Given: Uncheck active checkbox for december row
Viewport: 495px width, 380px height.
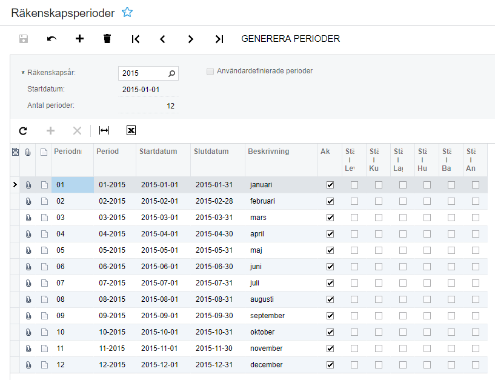Looking at the screenshot, I should 330,365.
